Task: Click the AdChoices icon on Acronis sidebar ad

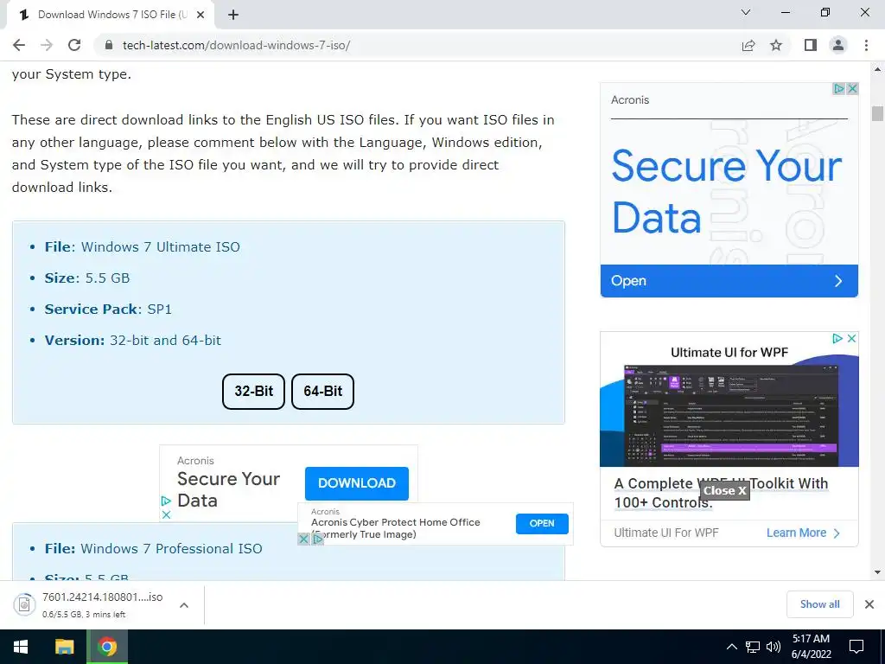Action: (839, 89)
